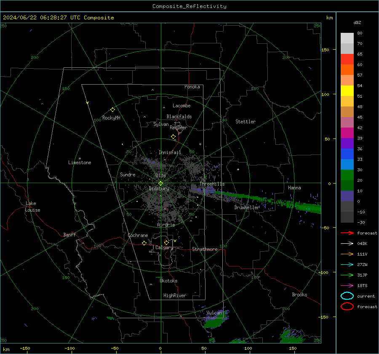
Task: Click the Stettler label
Action: point(246,122)
